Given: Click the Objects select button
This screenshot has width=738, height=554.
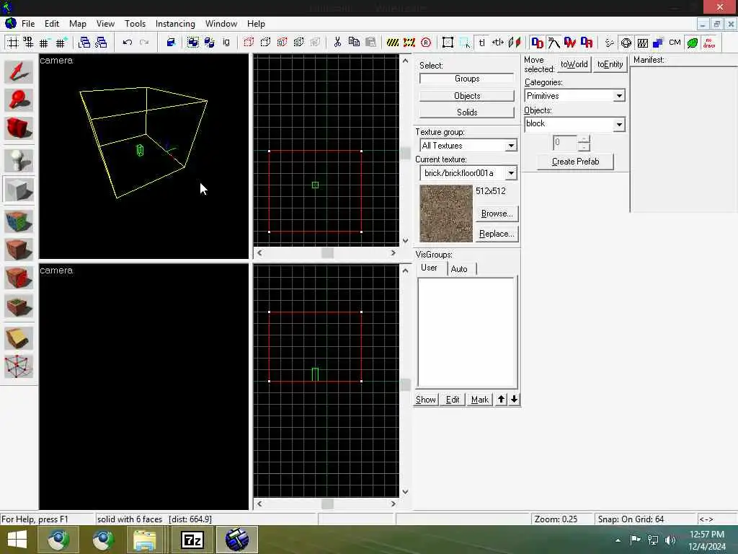Looking at the screenshot, I should coord(467,96).
